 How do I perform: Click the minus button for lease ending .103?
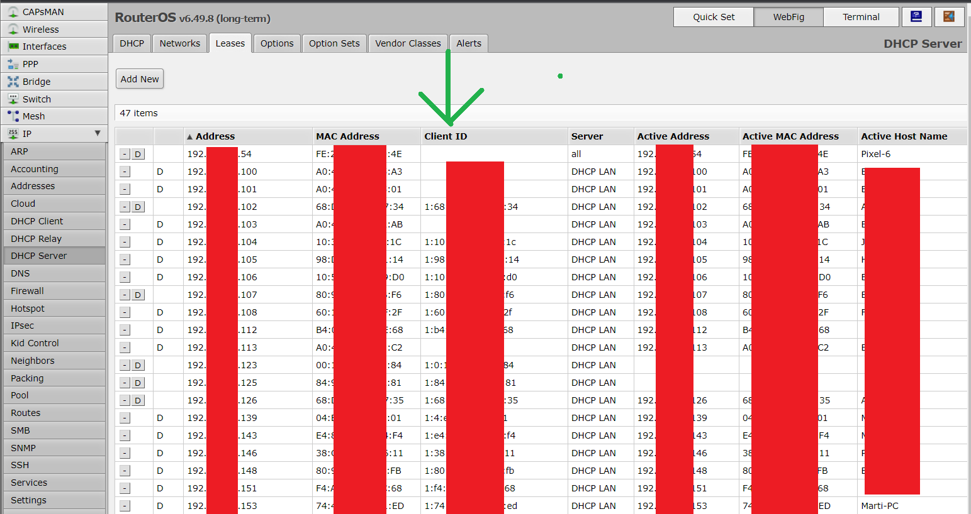(125, 224)
